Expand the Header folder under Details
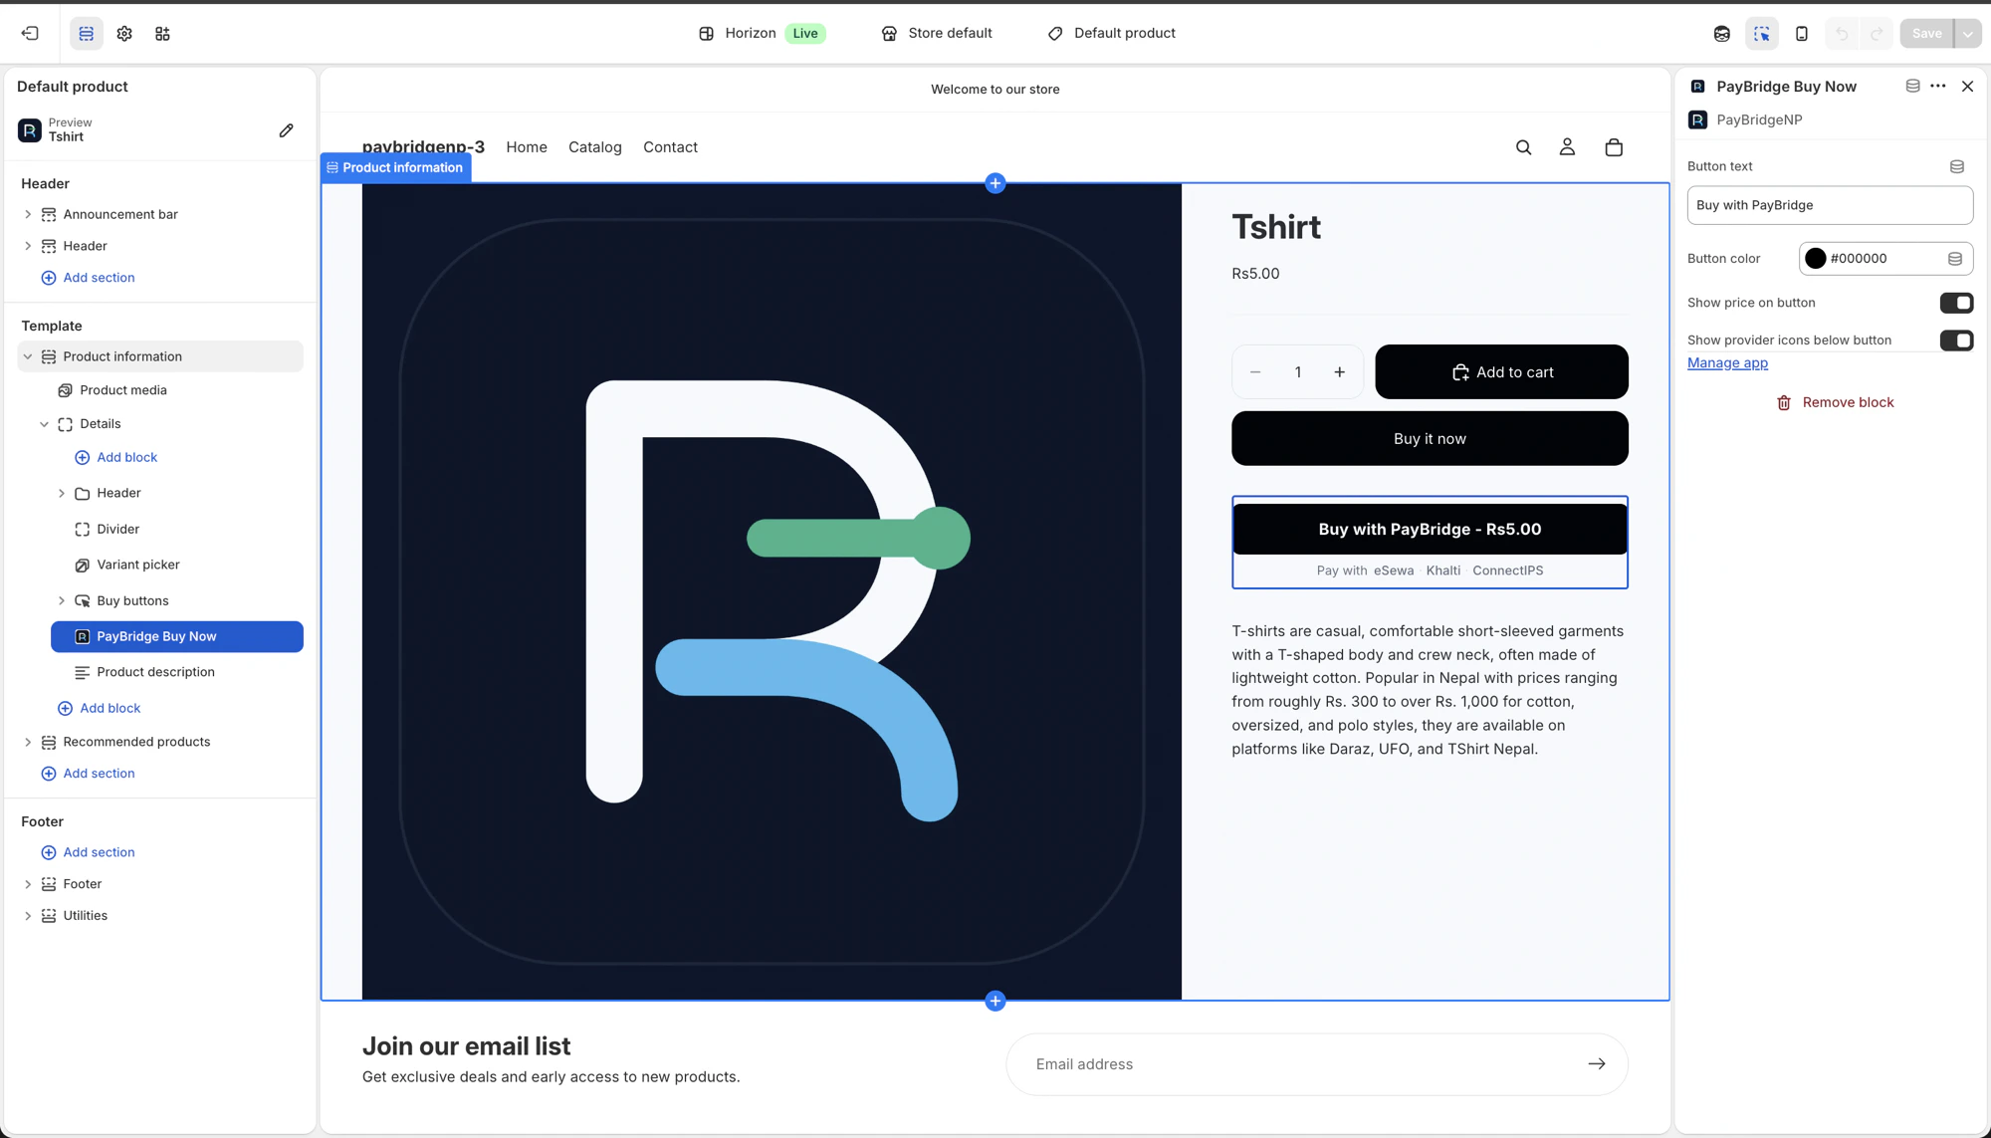The image size is (1991, 1138). click(62, 493)
